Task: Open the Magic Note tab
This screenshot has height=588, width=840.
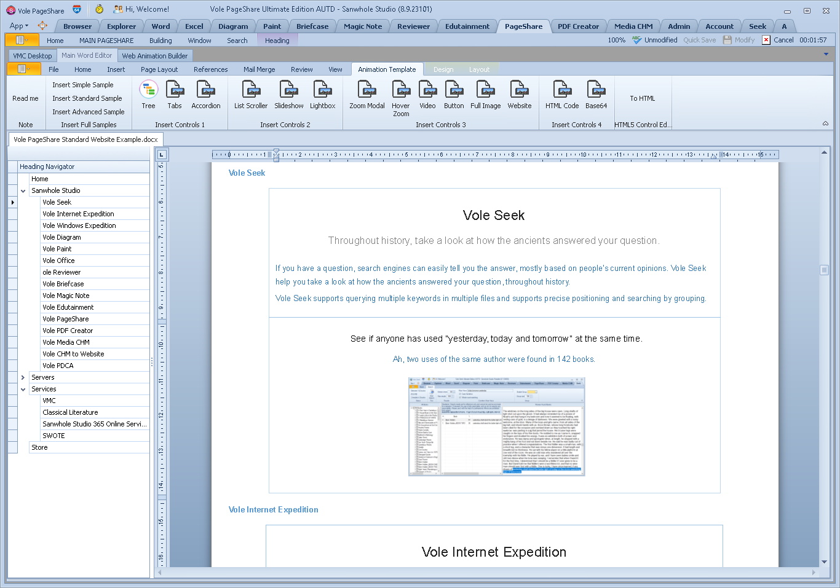Action: [x=363, y=26]
